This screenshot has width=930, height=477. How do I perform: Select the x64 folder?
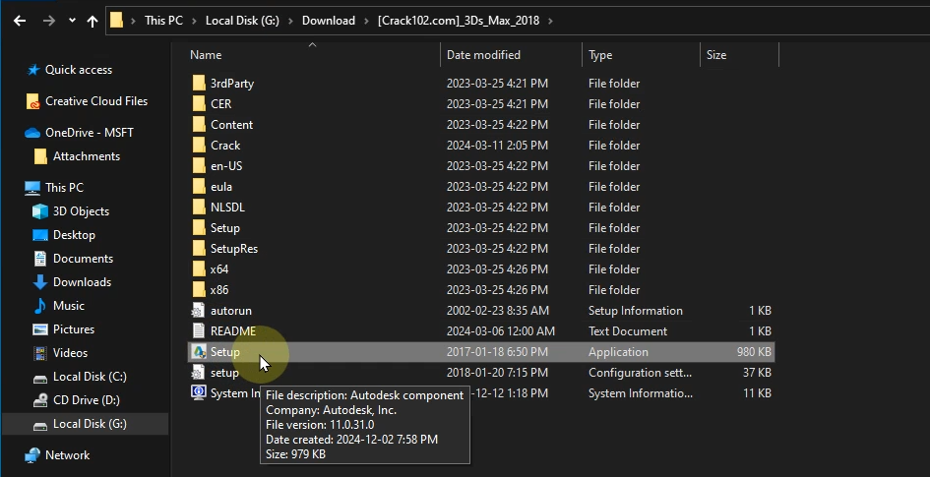point(219,269)
